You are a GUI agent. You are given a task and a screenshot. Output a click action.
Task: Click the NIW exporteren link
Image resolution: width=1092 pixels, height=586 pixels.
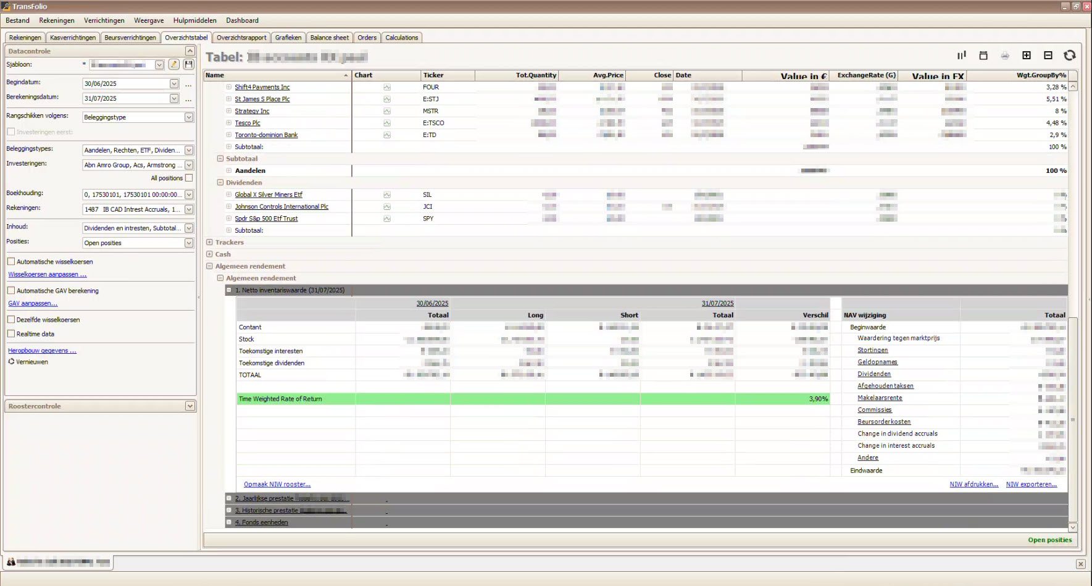pyautogui.click(x=1031, y=485)
